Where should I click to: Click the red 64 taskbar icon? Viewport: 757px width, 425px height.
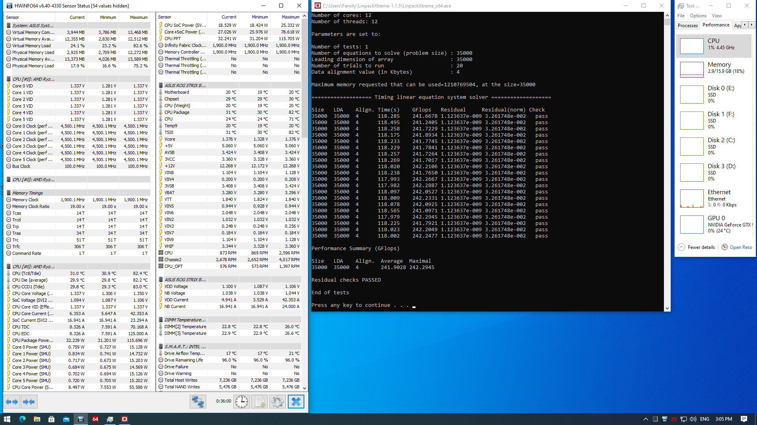click(95, 419)
